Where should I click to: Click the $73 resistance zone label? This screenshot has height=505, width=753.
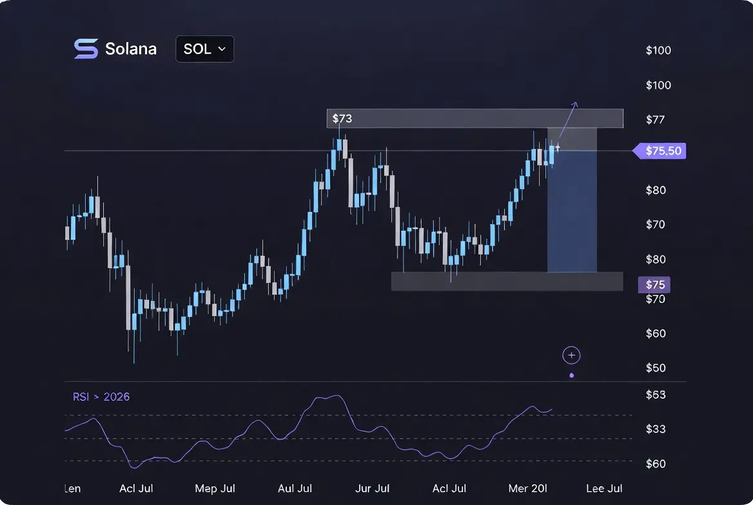click(342, 118)
